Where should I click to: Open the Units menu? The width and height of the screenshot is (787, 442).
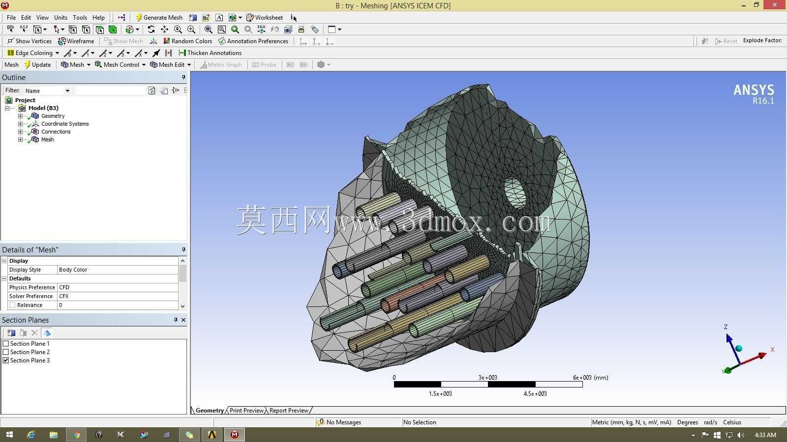[61, 17]
